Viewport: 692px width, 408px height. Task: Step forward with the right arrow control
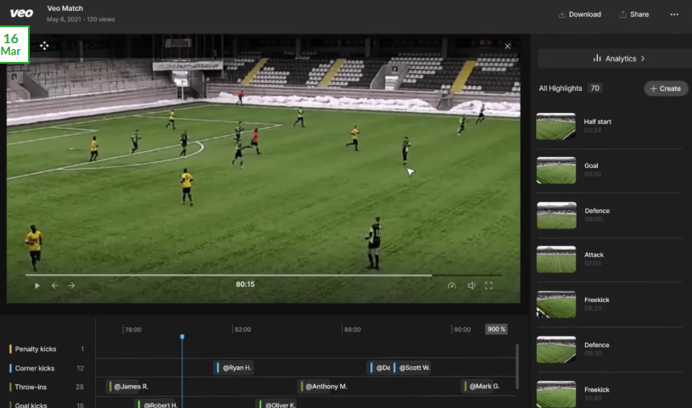click(x=72, y=286)
